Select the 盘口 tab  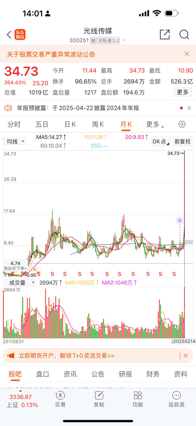click(43, 374)
